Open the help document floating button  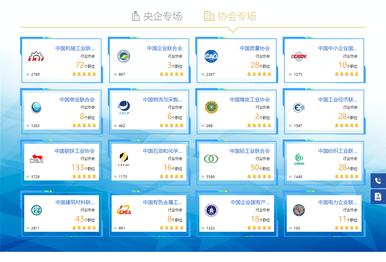click(378, 197)
